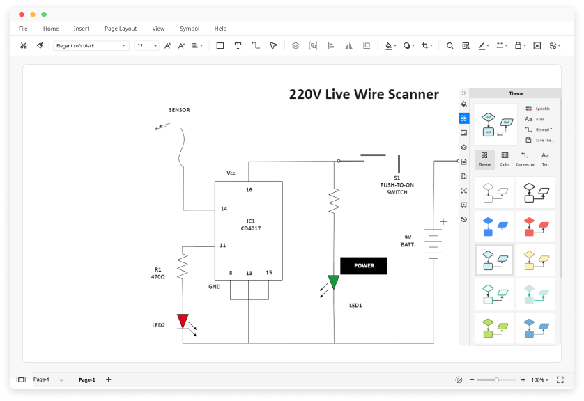Open the History icon in sidebar
This screenshot has height=401, width=584.
463,219
